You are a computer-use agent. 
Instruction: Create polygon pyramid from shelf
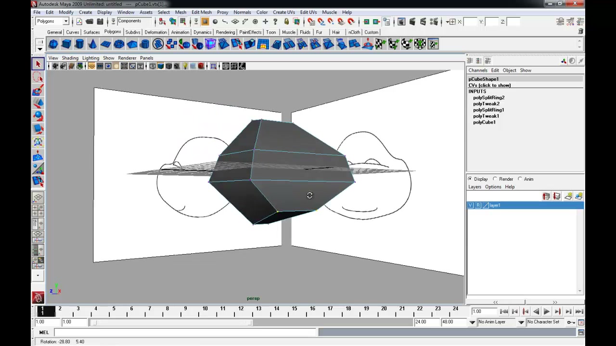tap(132, 44)
